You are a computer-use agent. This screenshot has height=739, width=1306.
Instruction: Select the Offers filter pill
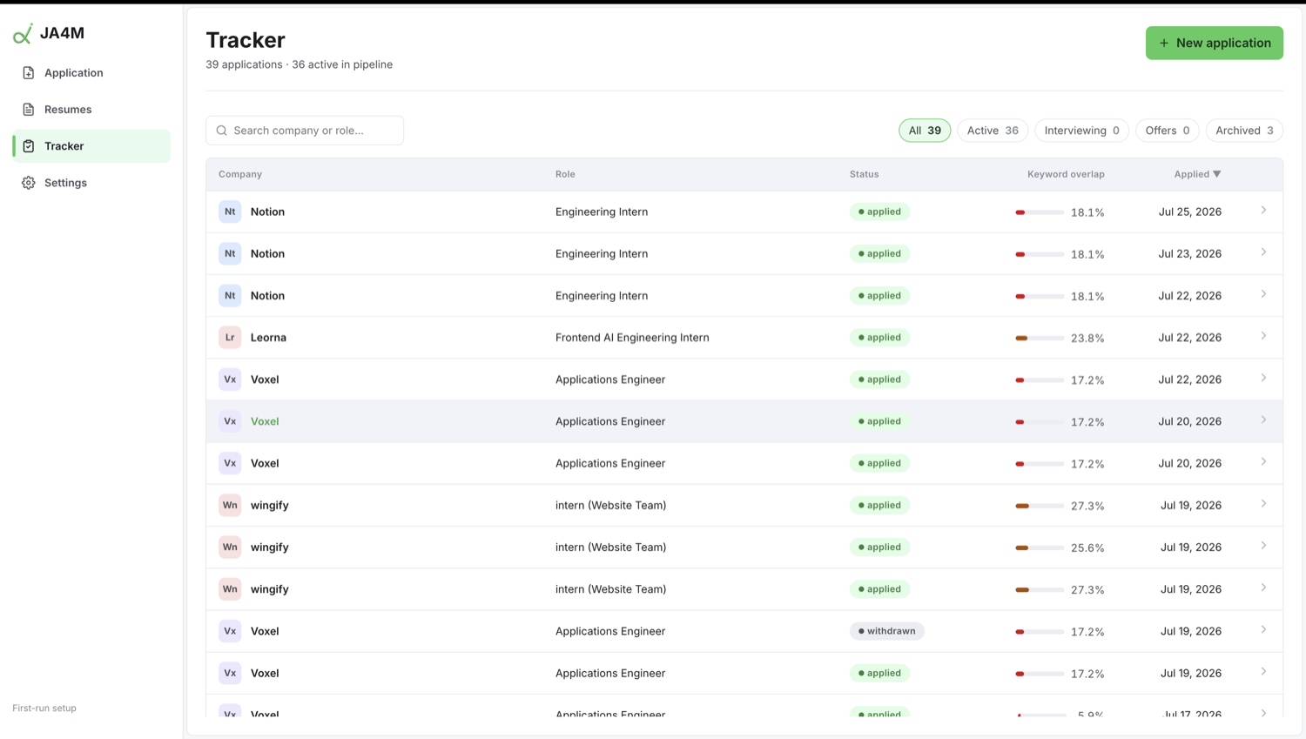pos(1168,131)
